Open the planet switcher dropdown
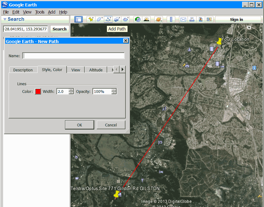Viewport: 264px width, 207px height. (x=159, y=19)
